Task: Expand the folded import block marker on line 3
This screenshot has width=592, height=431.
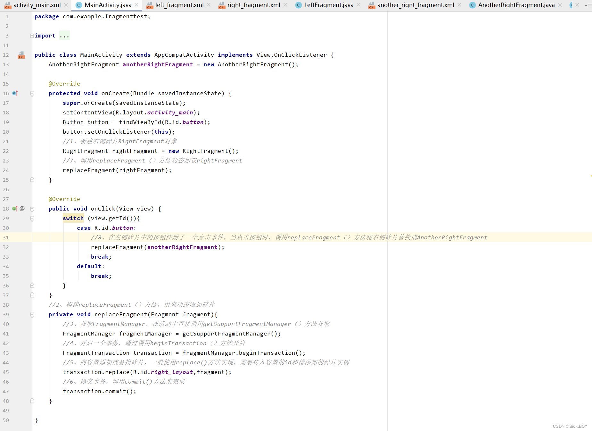Action: coord(32,36)
